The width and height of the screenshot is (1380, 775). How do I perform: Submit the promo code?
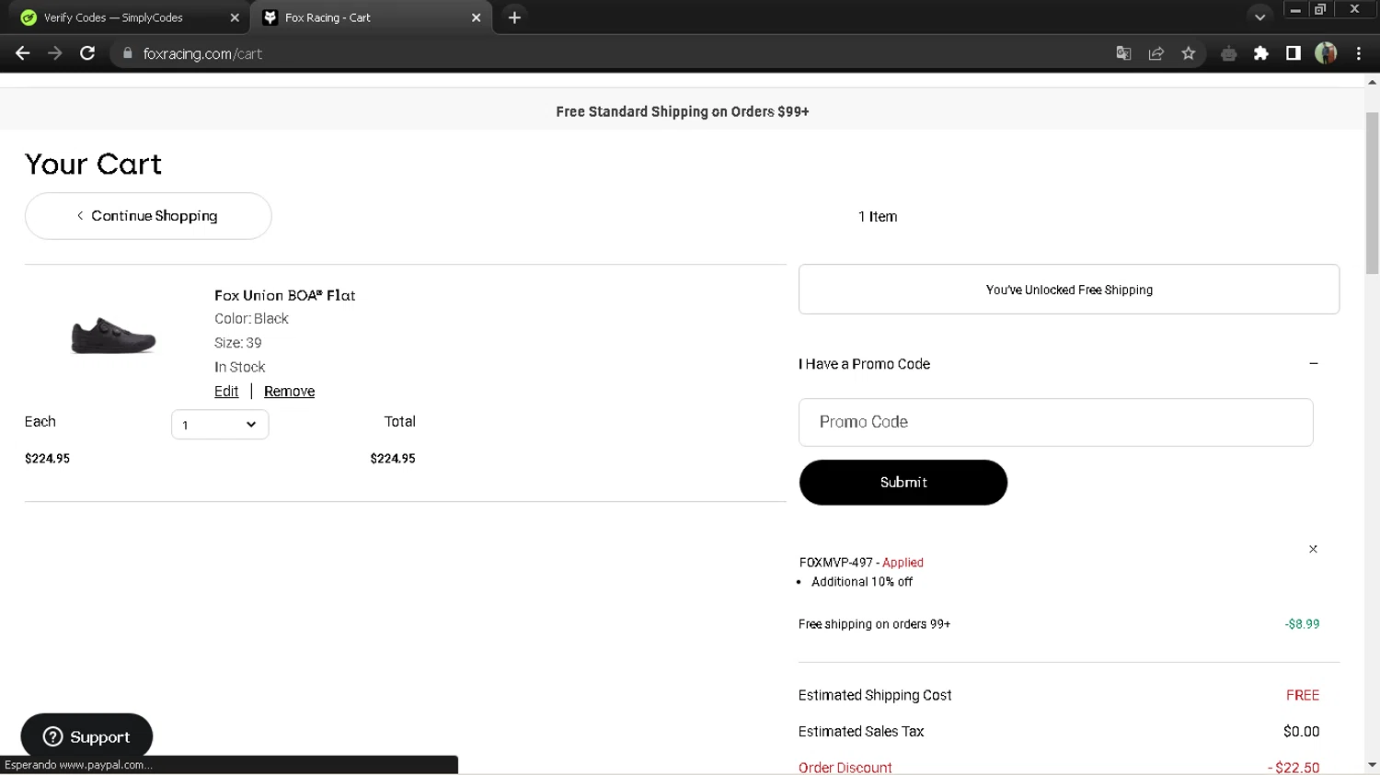903,483
